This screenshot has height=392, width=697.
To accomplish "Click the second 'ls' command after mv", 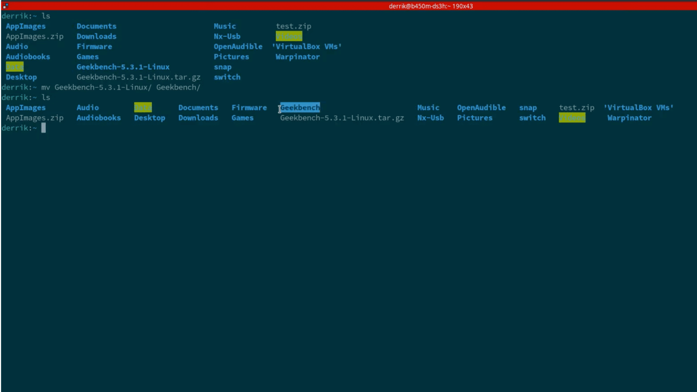I will coord(46,97).
